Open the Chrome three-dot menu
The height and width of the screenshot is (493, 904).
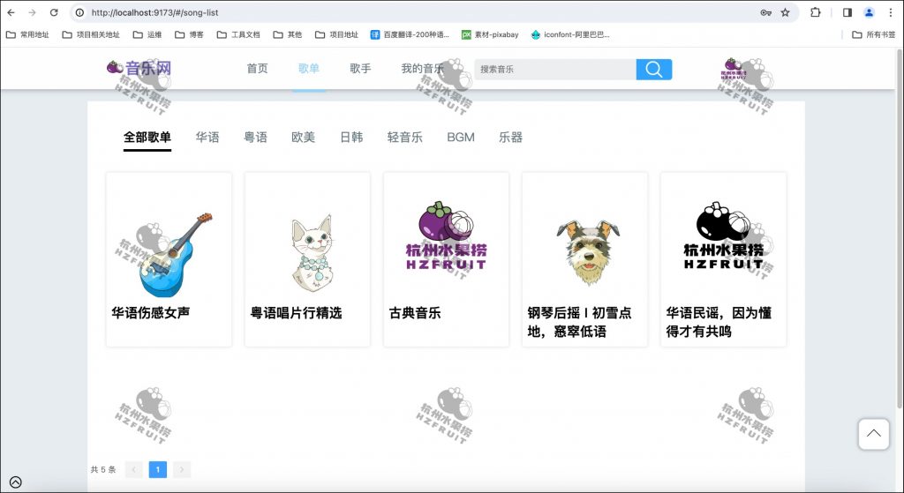891,12
